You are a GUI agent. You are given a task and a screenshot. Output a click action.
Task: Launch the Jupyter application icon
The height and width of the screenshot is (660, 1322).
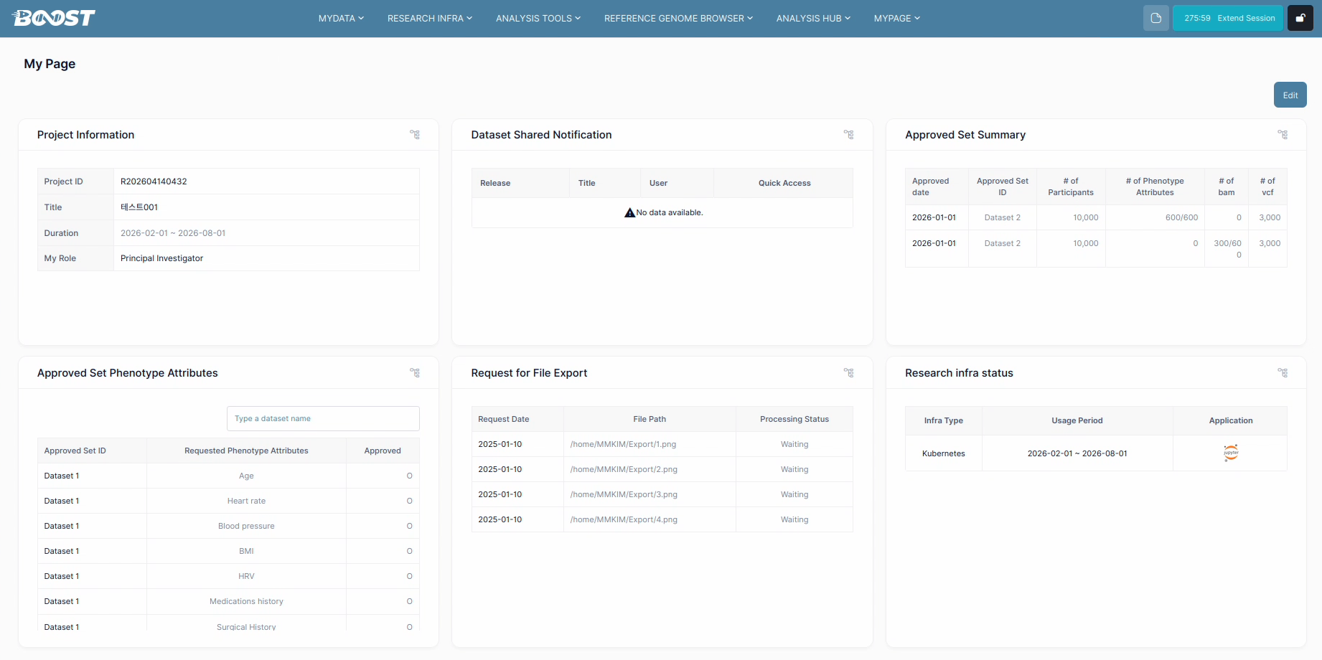1231,453
